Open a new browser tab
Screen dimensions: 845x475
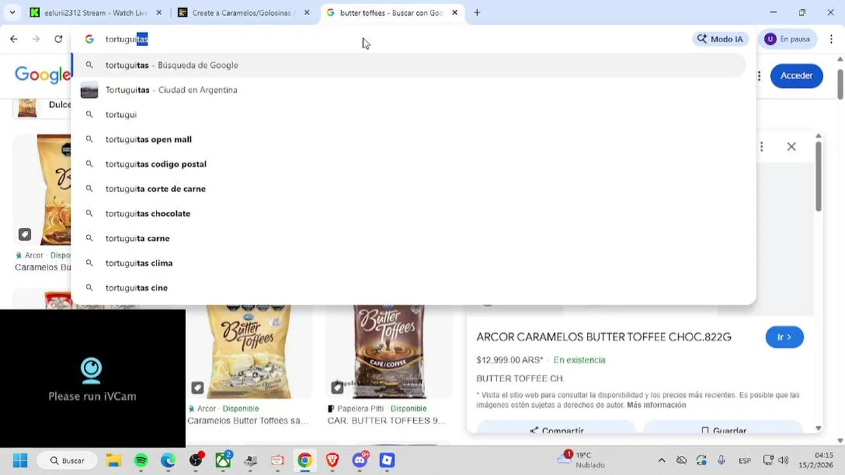(477, 13)
